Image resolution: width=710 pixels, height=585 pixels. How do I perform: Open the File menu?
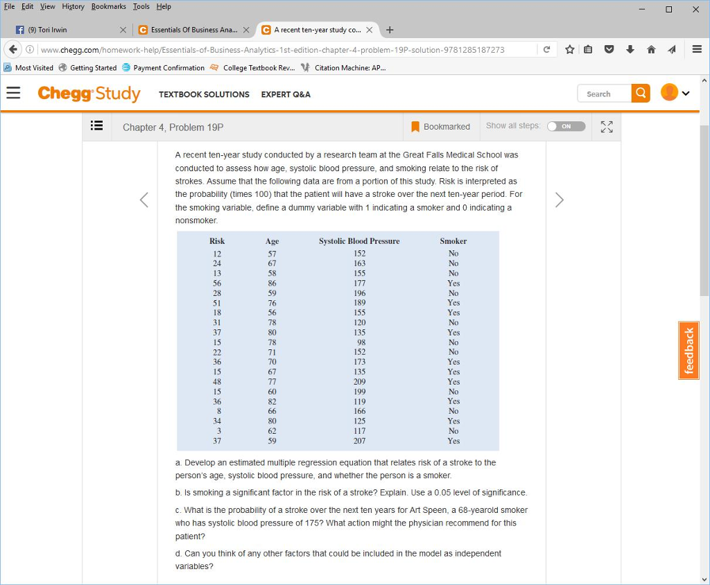pos(9,7)
